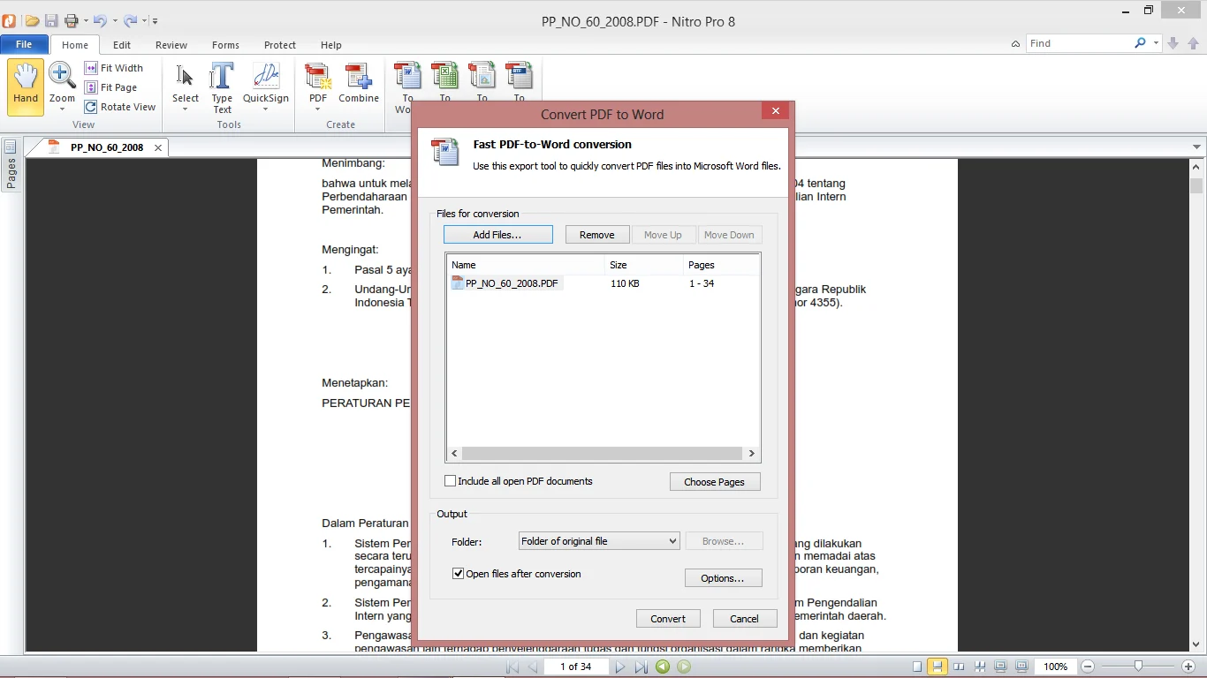Screen dimensions: 1207x678
Task: Close the PP_NO_60_2008 document tab
Action: [158, 147]
